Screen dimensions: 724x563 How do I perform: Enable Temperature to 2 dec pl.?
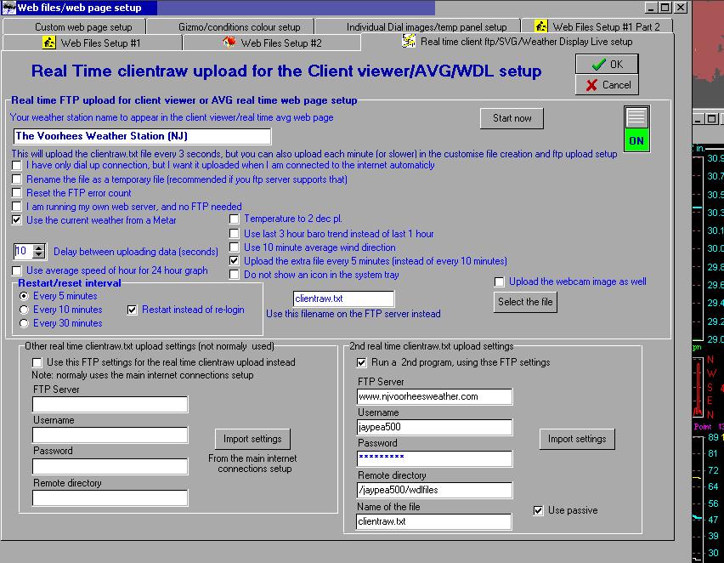pyautogui.click(x=235, y=219)
